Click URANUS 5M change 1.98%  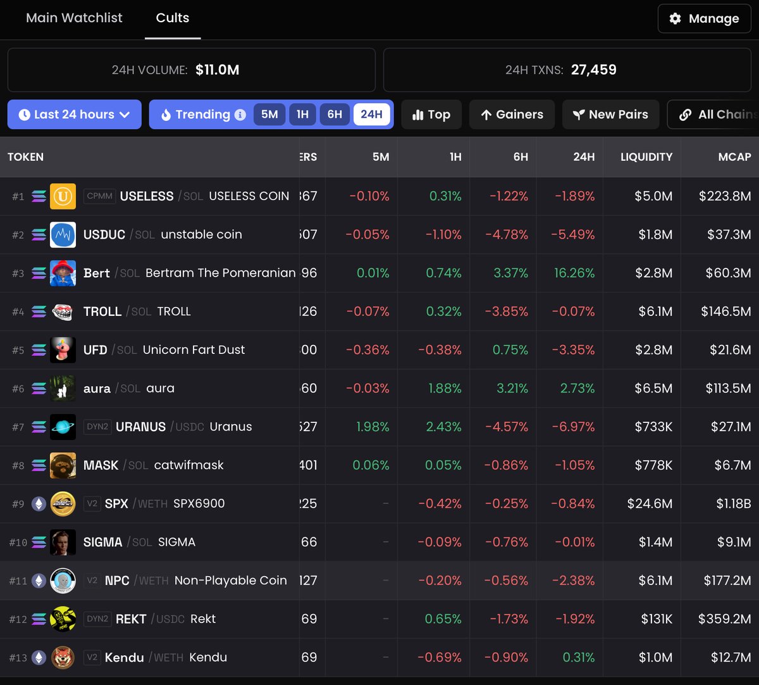click(373, 427)
